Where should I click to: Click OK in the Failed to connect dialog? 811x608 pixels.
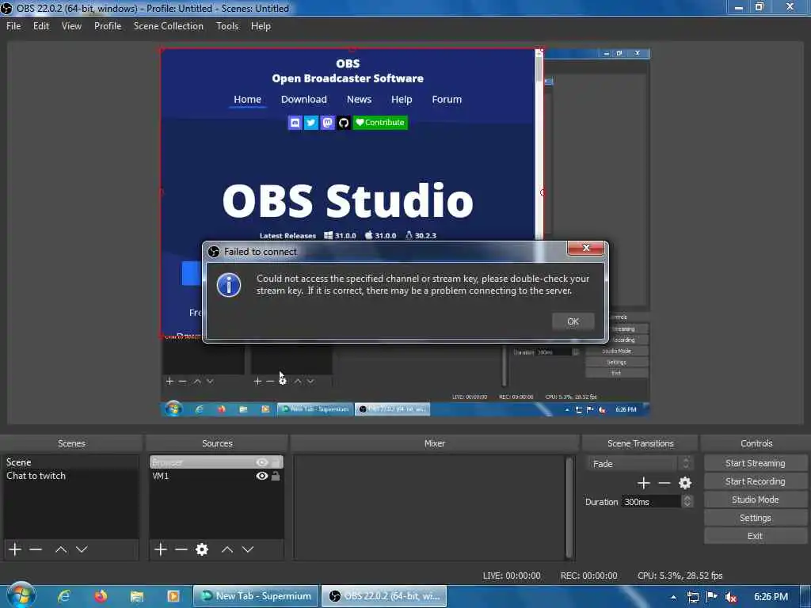[573, 321]
